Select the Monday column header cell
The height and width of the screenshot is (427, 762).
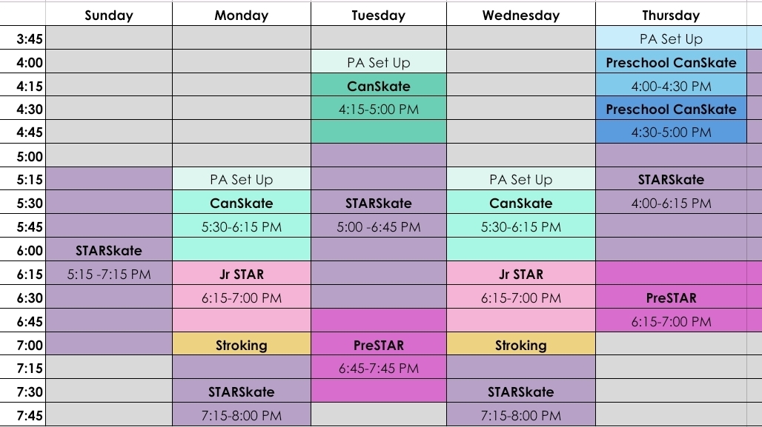[242, 15]
